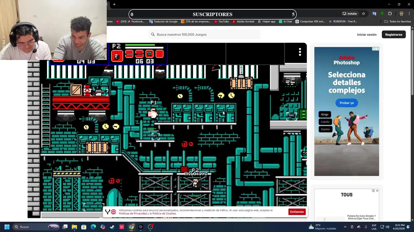Open the ESP LAA language switcher

(x=374, y=227)
